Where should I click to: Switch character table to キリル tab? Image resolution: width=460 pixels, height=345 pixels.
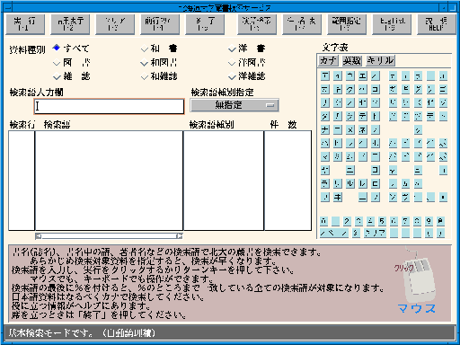tap(380, 61)
